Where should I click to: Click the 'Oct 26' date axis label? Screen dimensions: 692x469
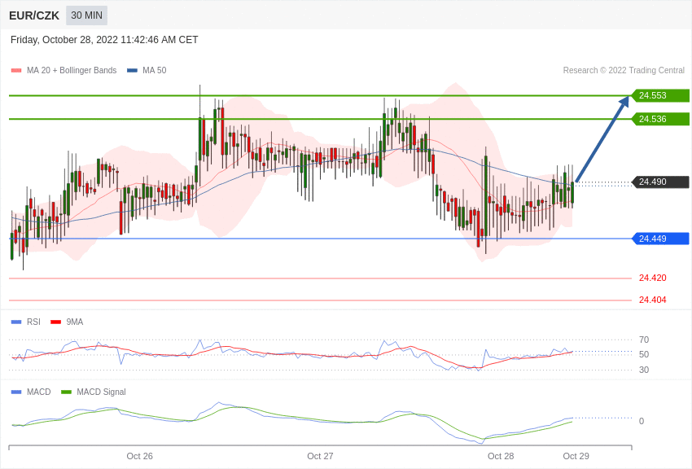point(139,456)
